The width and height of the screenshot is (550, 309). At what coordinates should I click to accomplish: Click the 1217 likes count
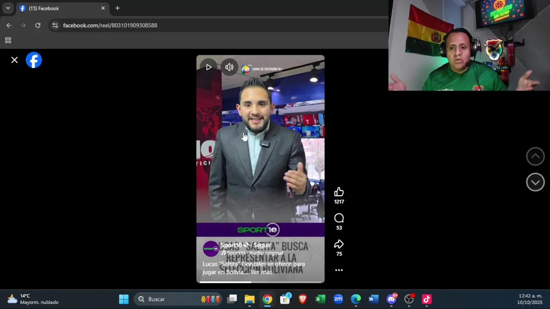[339, 202]
